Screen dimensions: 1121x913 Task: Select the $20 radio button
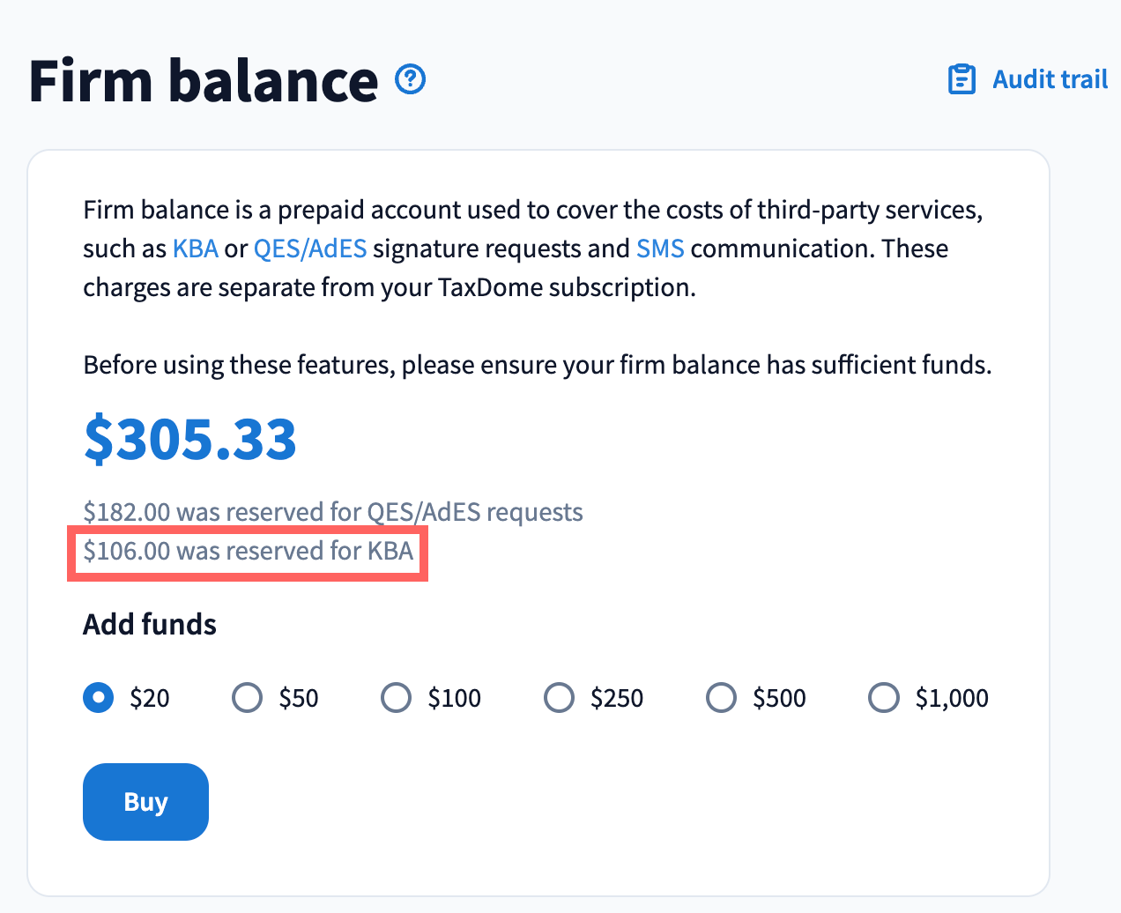click(99, 698)
